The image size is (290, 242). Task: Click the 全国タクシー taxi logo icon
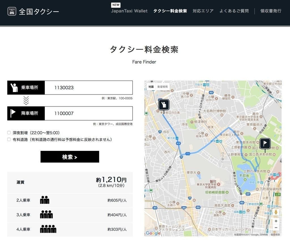pos(12,11)
